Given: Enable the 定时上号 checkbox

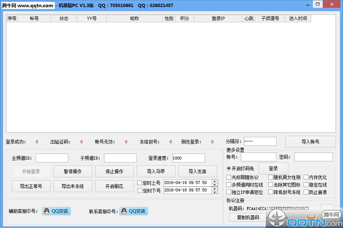Looking at the screenshot, I should (x=139, y=183).
